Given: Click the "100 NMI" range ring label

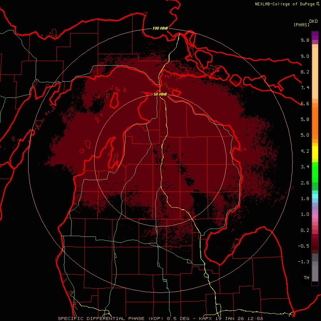Looking at the screenshot, I should 160,28.
